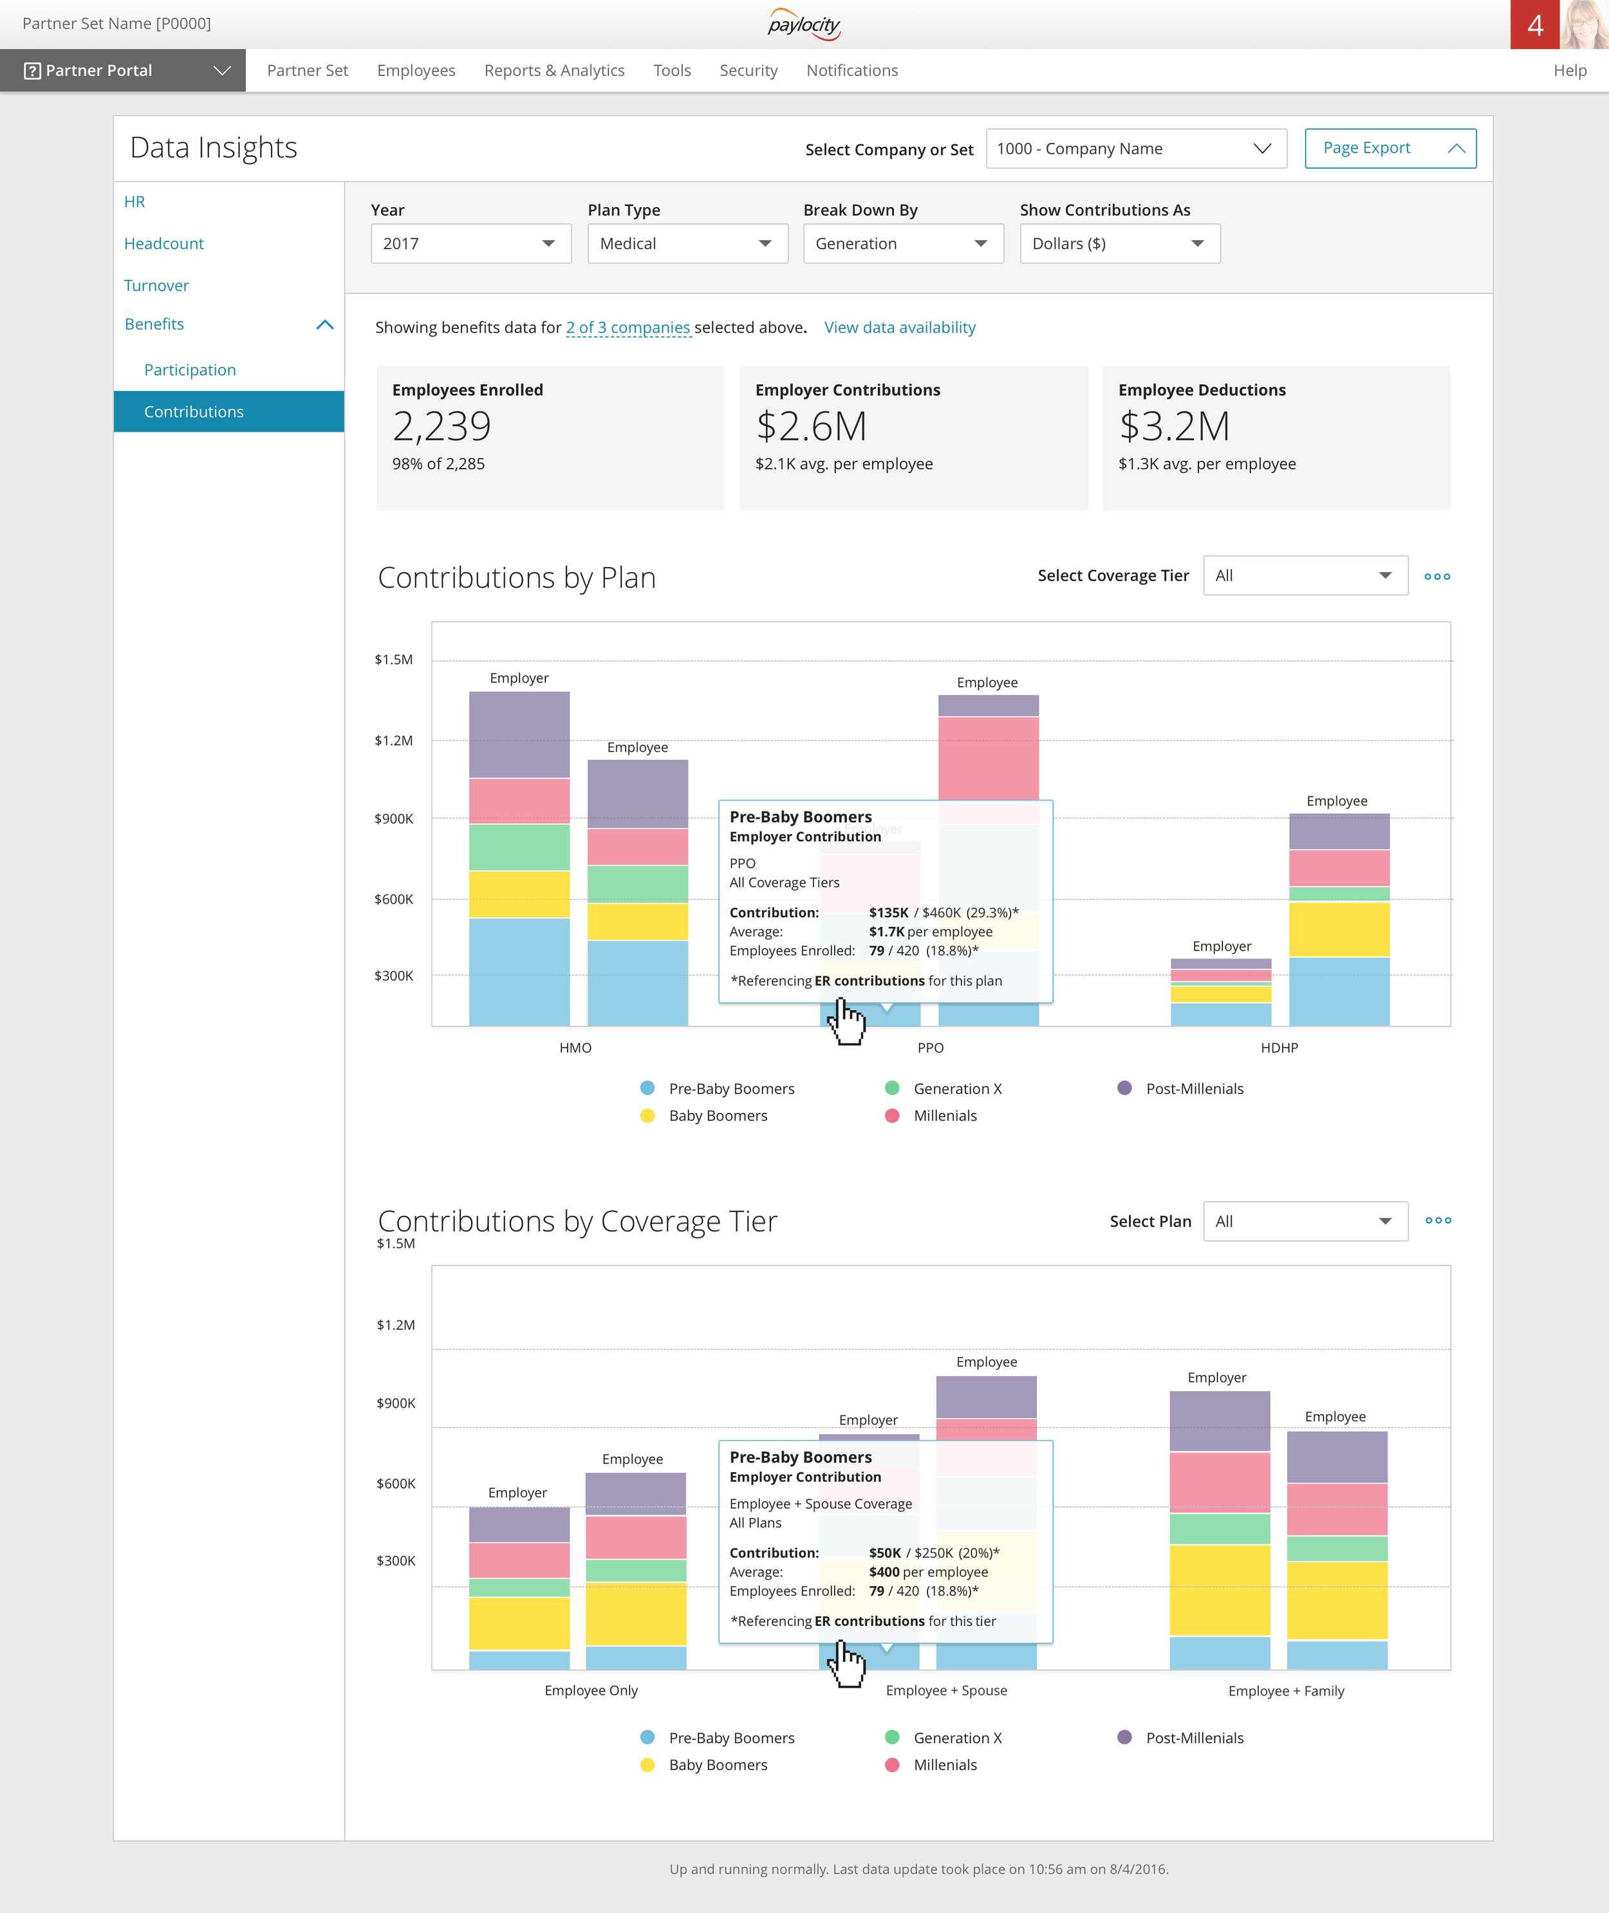The height and width of the screenshot is (1913, 1609).
Task: Toggle Post-Millenials legend in Contributions by Plan
Action: [x=1180, y=1088]
